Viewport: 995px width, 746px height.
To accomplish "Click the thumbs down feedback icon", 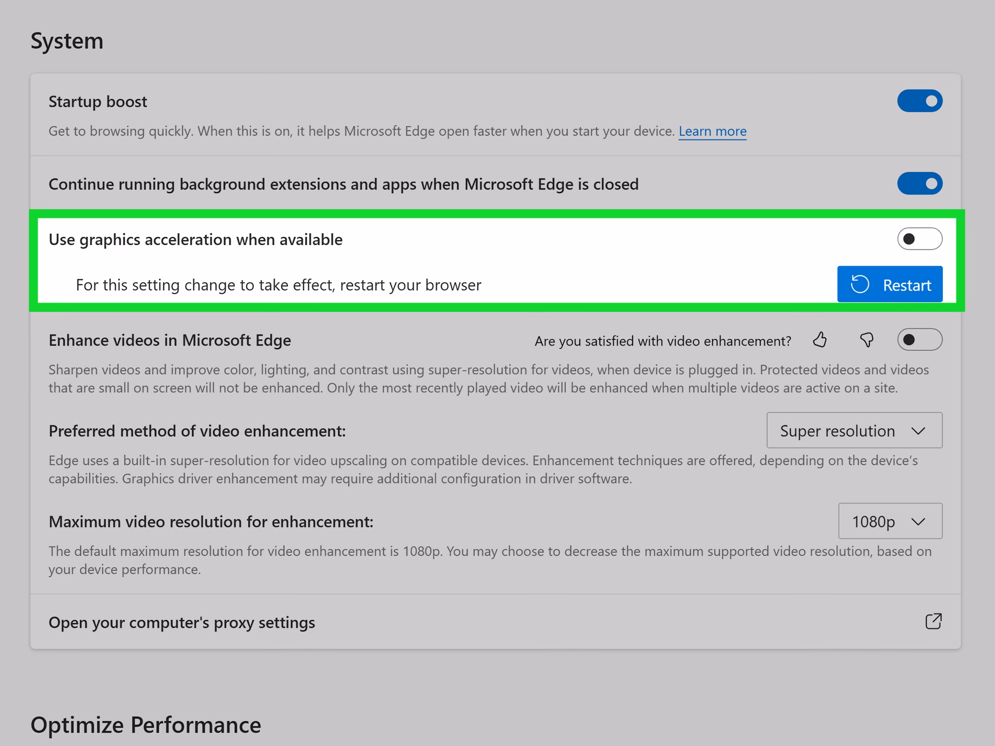I will [x=866, y=340].
